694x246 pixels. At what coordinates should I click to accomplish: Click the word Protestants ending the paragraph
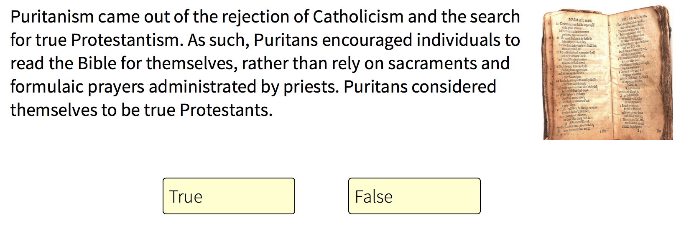click(226, 110)
